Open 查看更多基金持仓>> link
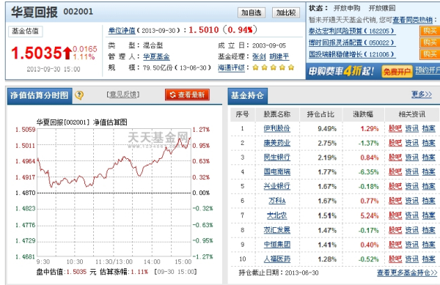This screenshot has width=440, height=285. click(407, 273)
